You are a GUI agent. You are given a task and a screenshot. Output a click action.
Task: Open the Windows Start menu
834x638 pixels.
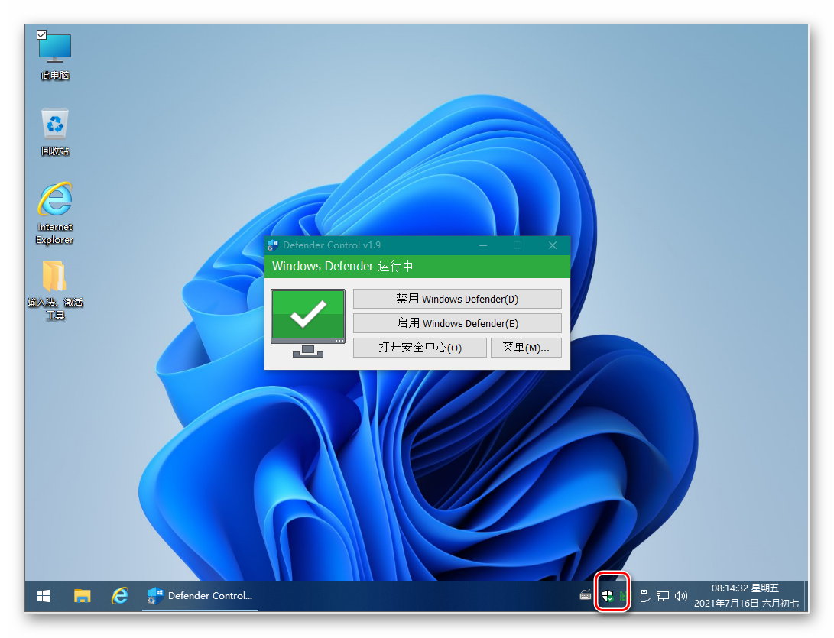click(x=44, y=596)
